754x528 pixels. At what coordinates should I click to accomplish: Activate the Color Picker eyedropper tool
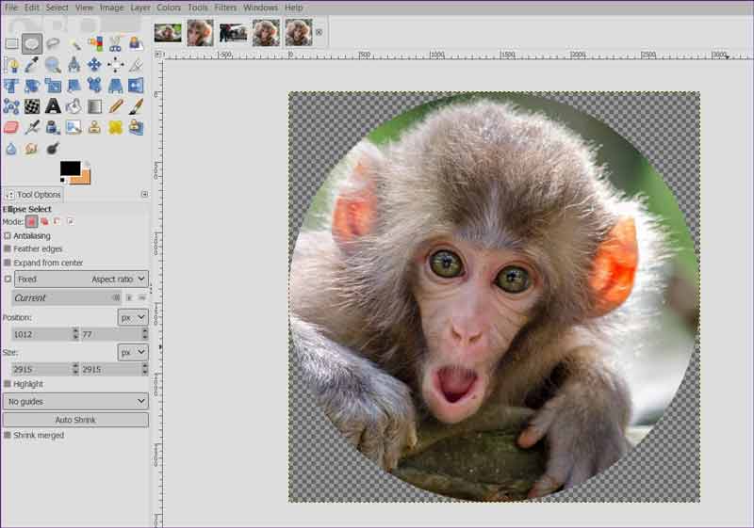[32, 65]
